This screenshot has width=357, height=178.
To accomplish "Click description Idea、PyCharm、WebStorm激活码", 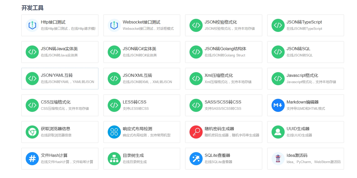I will point(313,162).
